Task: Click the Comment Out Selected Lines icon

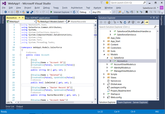Action: 137,12
